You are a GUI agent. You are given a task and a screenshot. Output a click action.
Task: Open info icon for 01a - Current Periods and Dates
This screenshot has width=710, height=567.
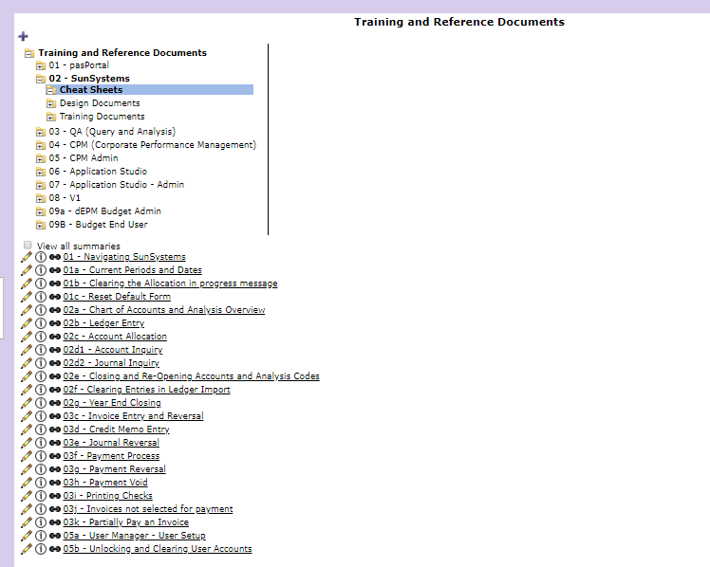(41, 270)
